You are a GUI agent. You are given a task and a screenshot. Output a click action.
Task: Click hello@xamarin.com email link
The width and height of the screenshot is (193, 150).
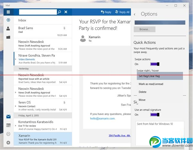click(x=102, y=118)
